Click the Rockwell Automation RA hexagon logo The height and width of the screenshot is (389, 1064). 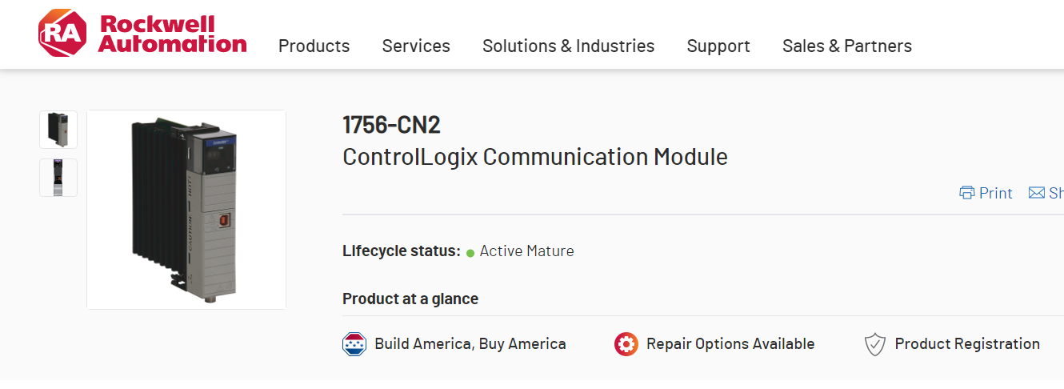(x=62, y=34)
